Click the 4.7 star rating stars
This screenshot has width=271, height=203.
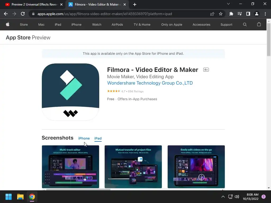114,91
